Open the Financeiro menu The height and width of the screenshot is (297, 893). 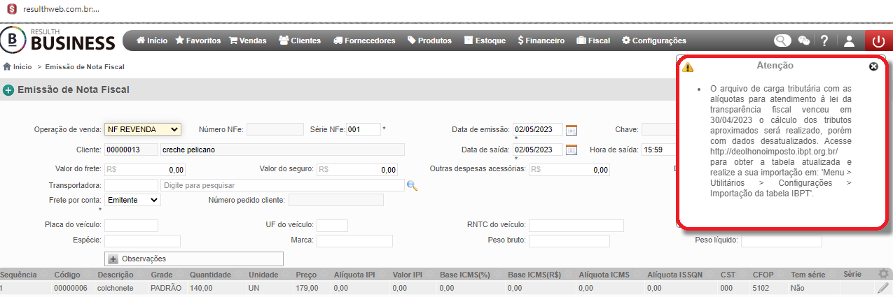(541, 41)
